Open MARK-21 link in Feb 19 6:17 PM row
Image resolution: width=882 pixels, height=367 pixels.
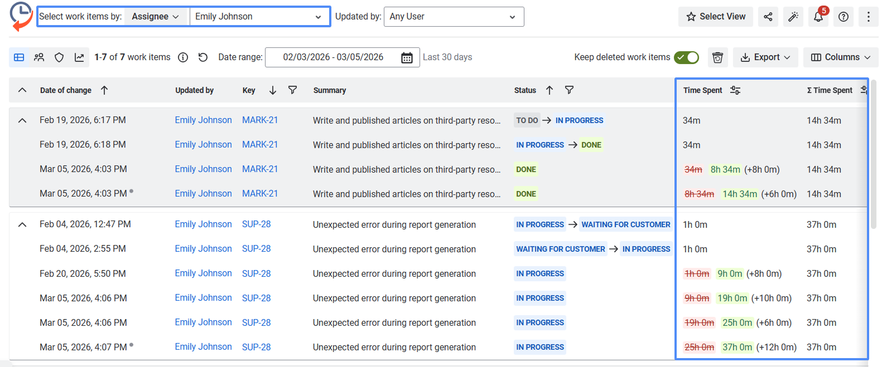(x=260, y=120)
